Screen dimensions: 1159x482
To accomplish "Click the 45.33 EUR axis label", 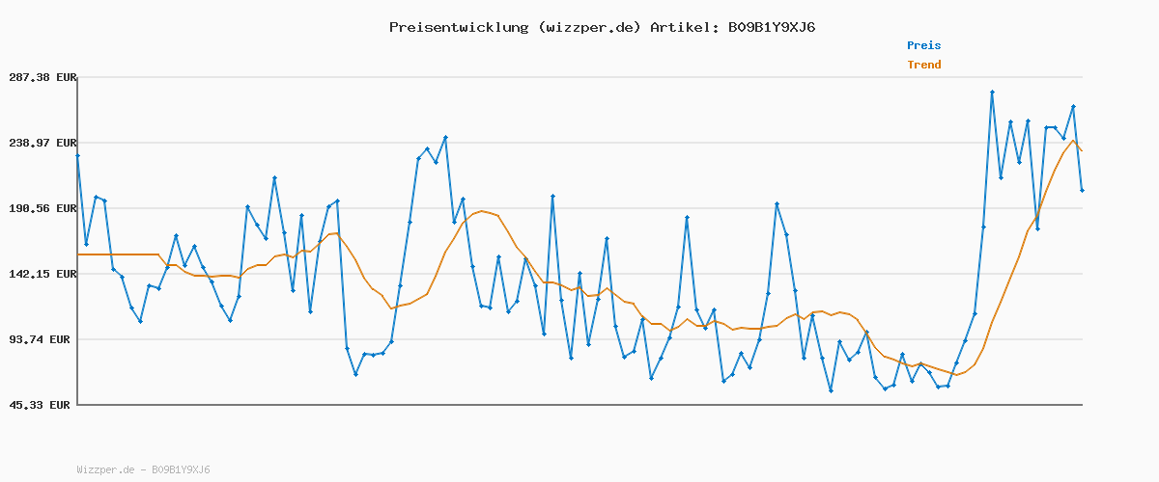I will (x=42, y=405).
